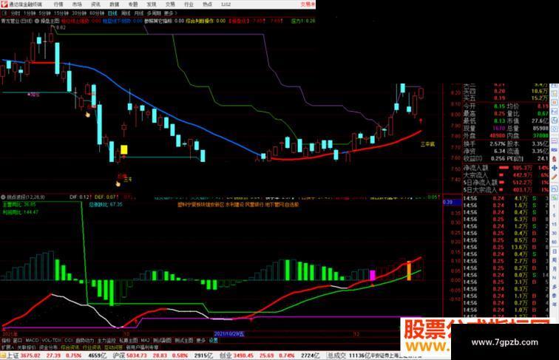The width and height of the screenshot is (559, 360).
Task: Open the 发现 menu
Action: 151,4
